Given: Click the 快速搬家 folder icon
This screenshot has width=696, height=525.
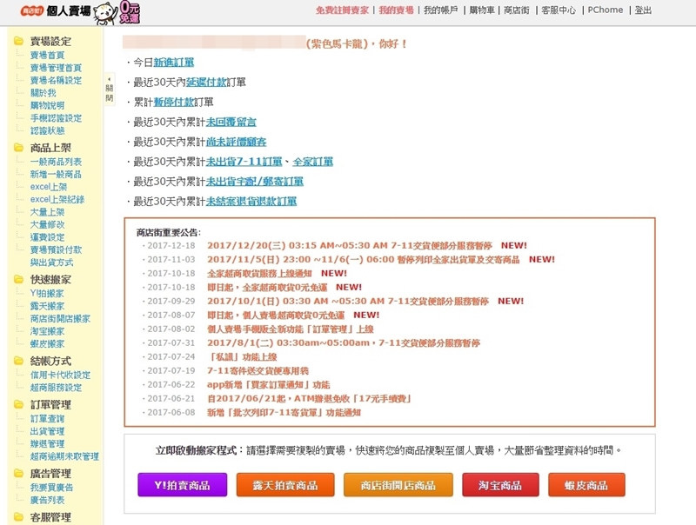Looking at the screenshot, I should click(18, 279).
